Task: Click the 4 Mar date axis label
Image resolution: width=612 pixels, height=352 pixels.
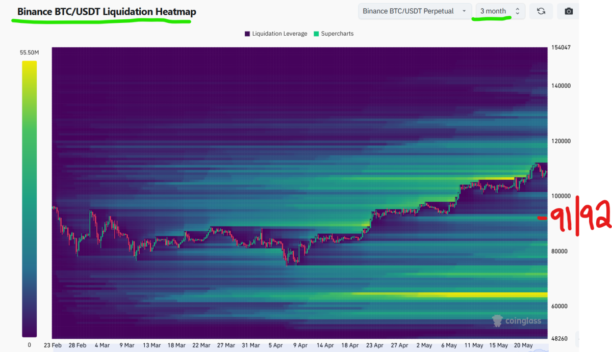Action: (102, 345)
